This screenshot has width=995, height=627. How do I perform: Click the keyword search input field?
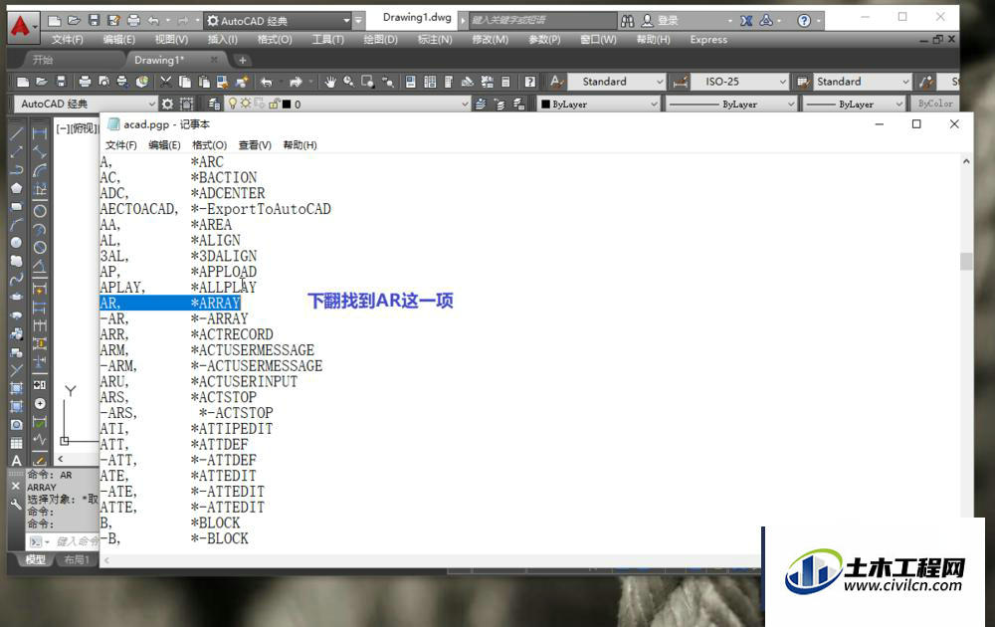pos(542,20)
